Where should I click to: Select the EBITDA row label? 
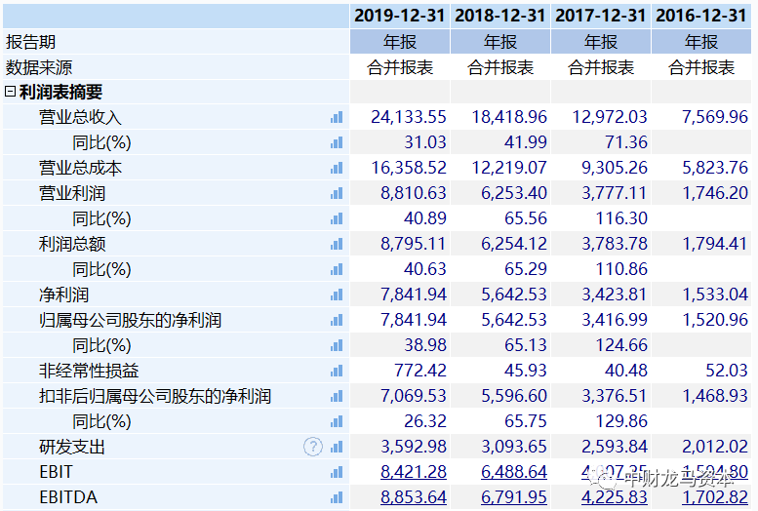(x=68, y=497)
